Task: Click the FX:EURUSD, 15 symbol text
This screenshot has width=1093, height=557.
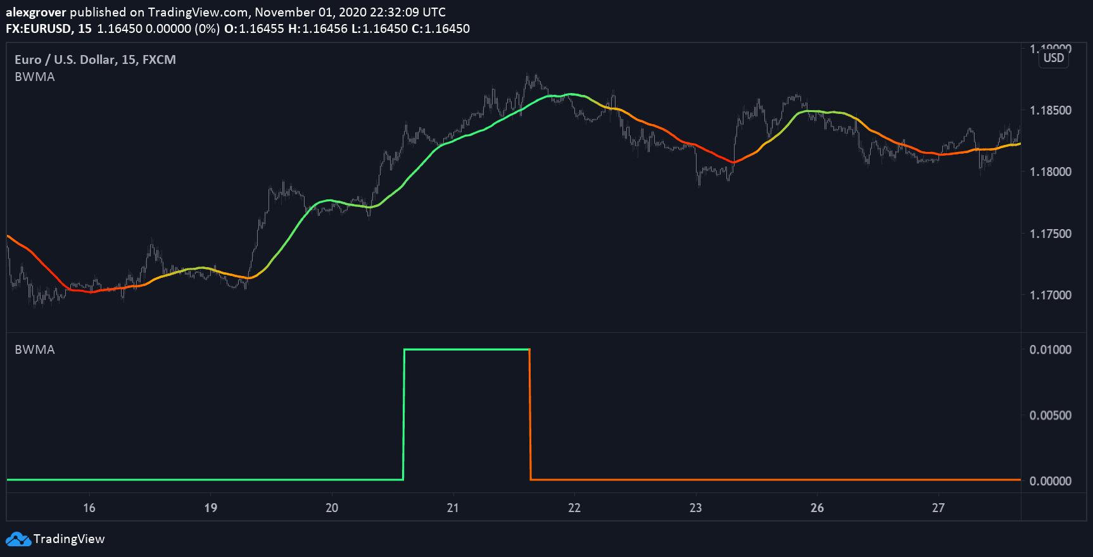Action: point(49,28)
